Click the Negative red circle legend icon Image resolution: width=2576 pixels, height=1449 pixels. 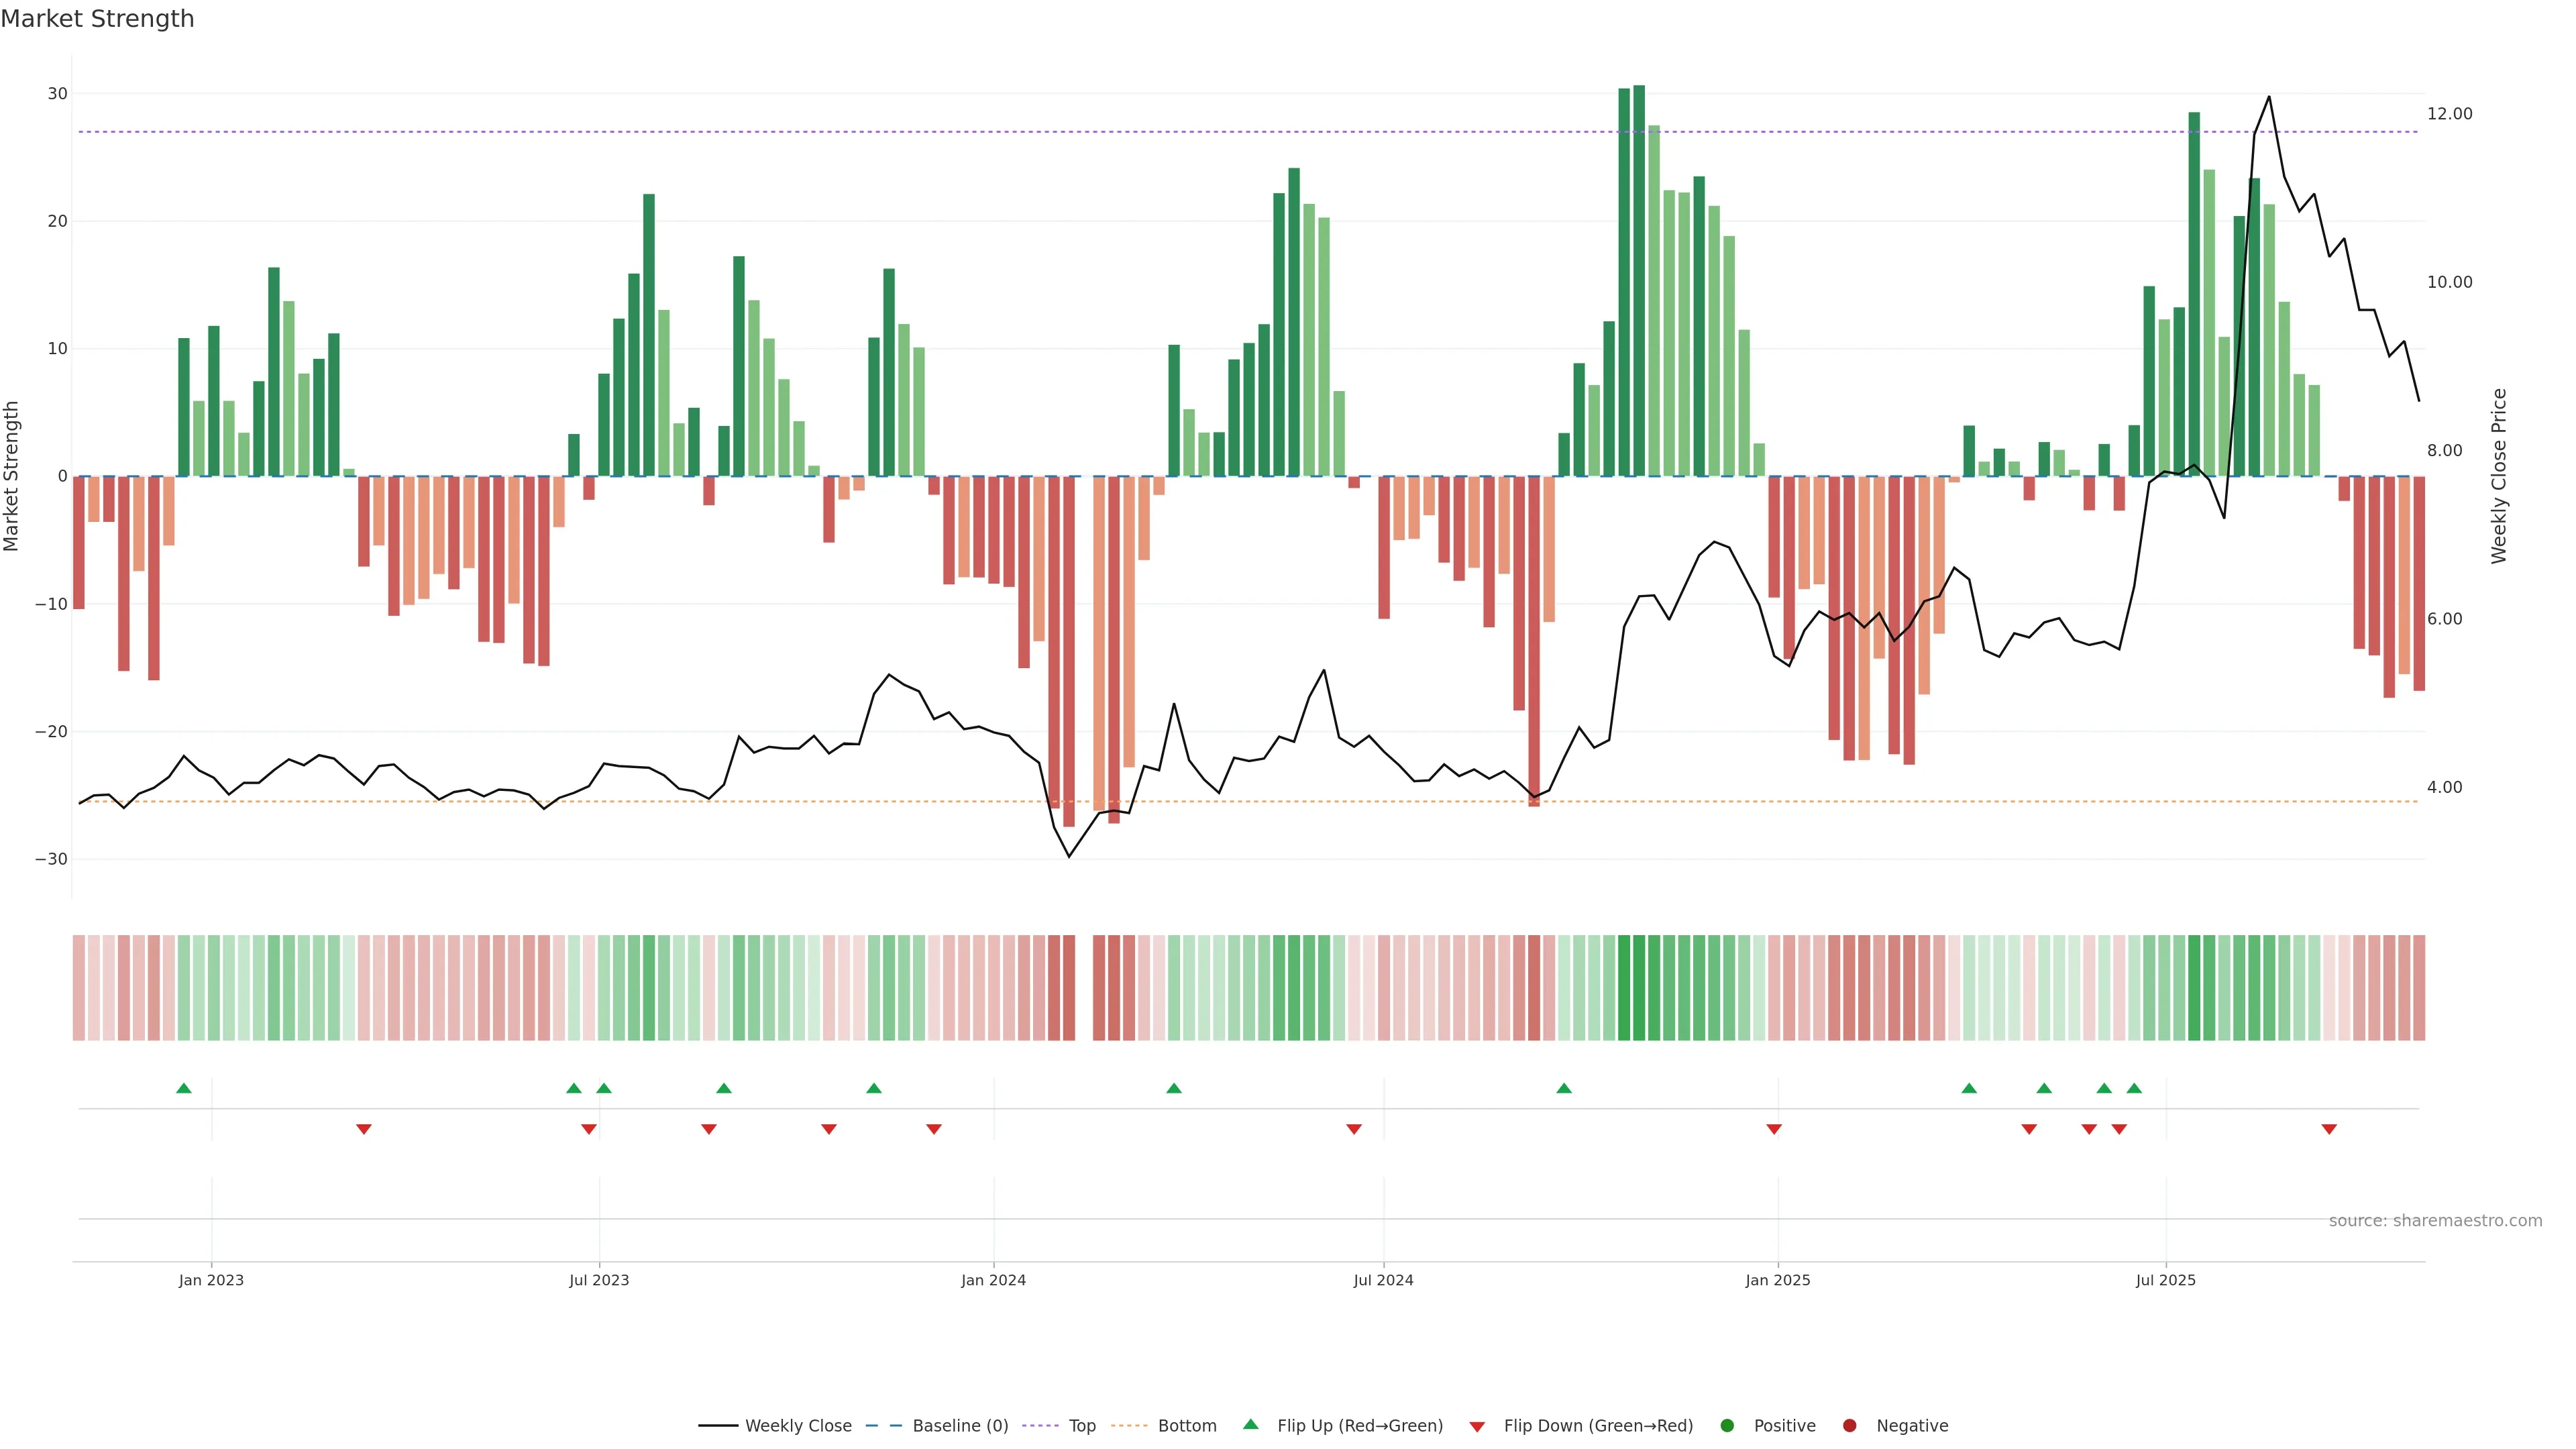pos(1849,1426)
